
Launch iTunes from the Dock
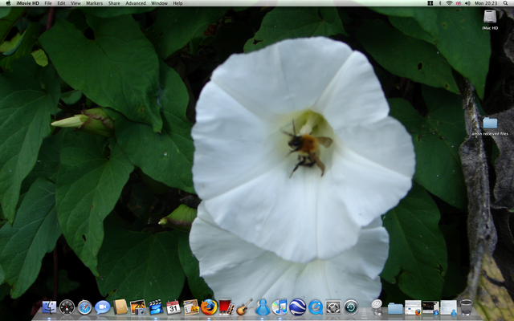(279, 307)
